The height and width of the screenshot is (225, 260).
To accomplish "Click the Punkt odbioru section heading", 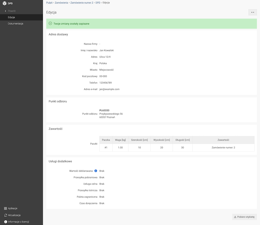I will click(58, 101).
